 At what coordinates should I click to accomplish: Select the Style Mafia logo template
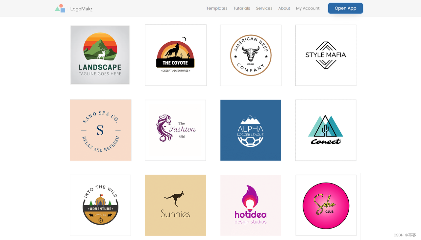pos(326,55)
